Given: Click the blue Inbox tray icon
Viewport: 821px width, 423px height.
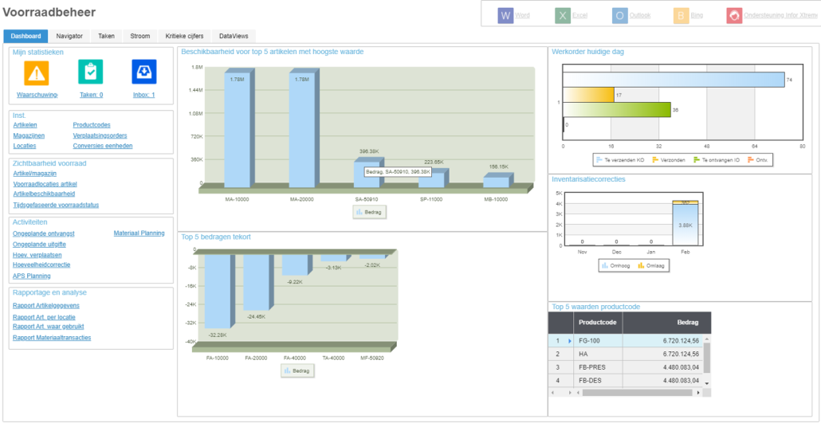Looking at the screenshot, I should pyautogui.click(x=143, y=72).
